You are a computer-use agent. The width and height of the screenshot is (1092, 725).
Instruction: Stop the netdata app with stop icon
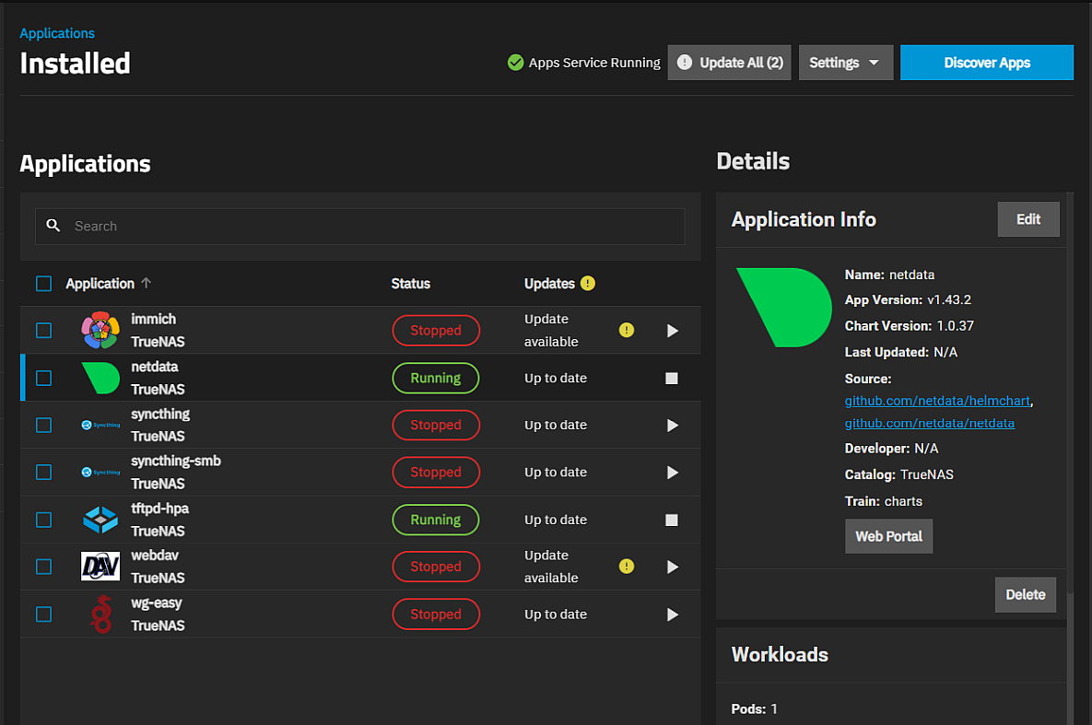click(x=672, y=379)
